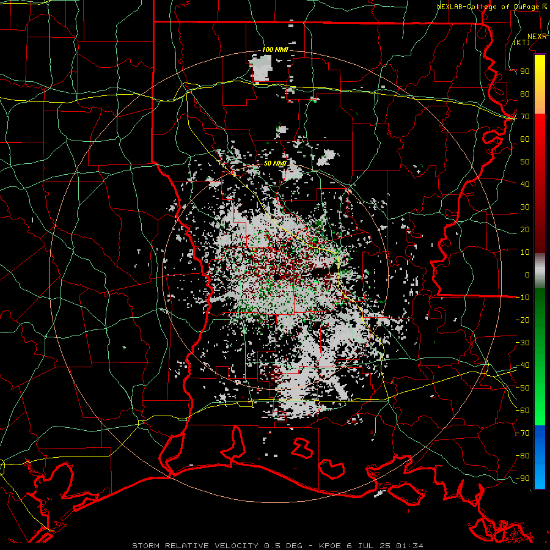Click the 50 value on velocity scale
Viewport: 550px width, 550px height.
525,162
